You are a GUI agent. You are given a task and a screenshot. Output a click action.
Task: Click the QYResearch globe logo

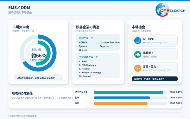(170, 10)
